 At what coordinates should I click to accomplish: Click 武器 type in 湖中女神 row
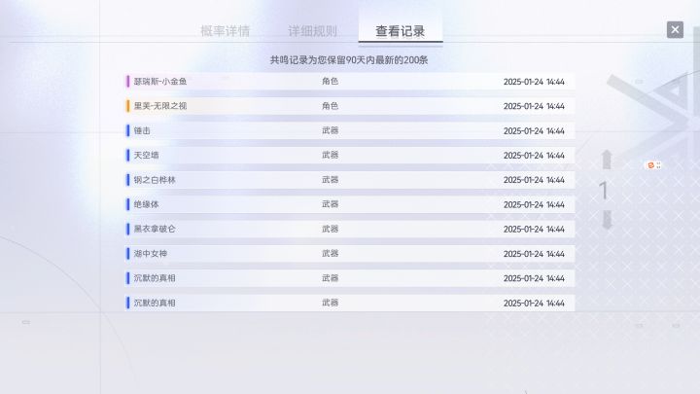(x=330, y=253)
